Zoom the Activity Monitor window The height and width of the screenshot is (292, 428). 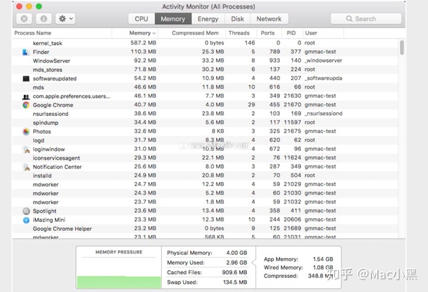click(x=39, y=7)
